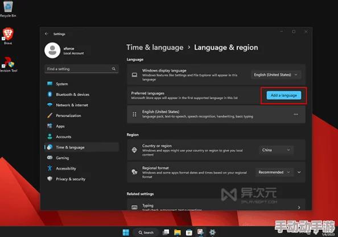Open Apps settings label
Image resolution: width=338 pixels, height=237 pixels.
click(60, 126)
